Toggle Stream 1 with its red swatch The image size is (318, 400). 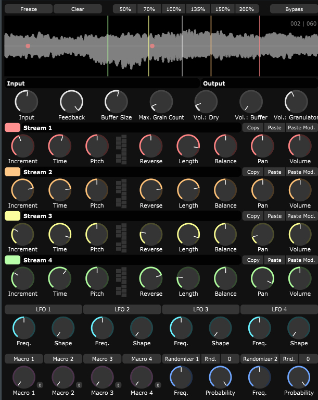coord(12,128)
